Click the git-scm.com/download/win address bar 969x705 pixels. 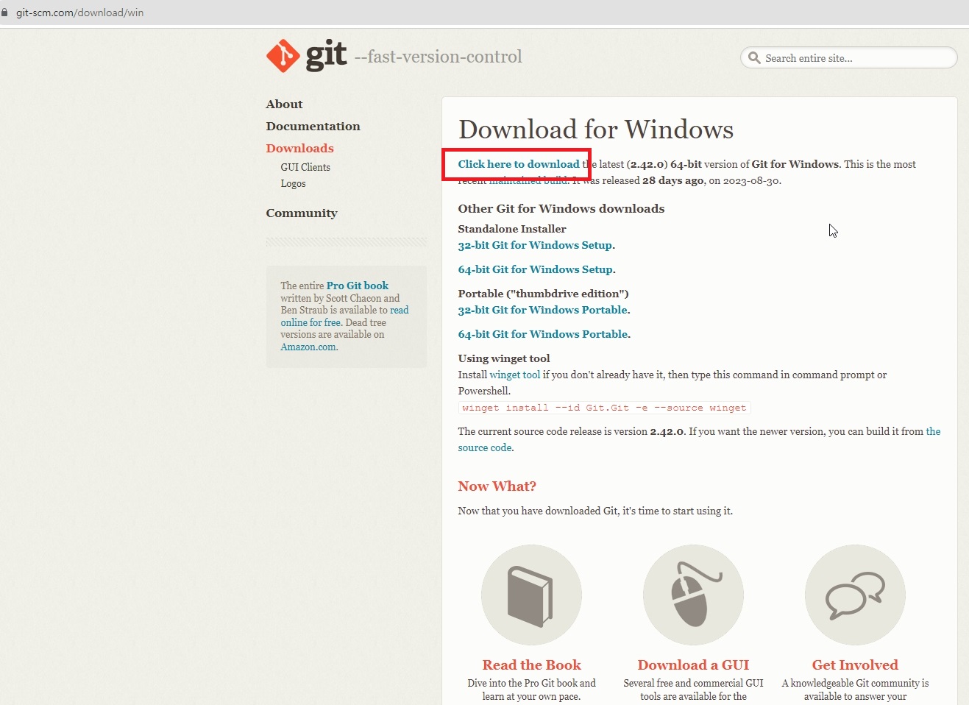pyautogui.click(x=79, y=13)
